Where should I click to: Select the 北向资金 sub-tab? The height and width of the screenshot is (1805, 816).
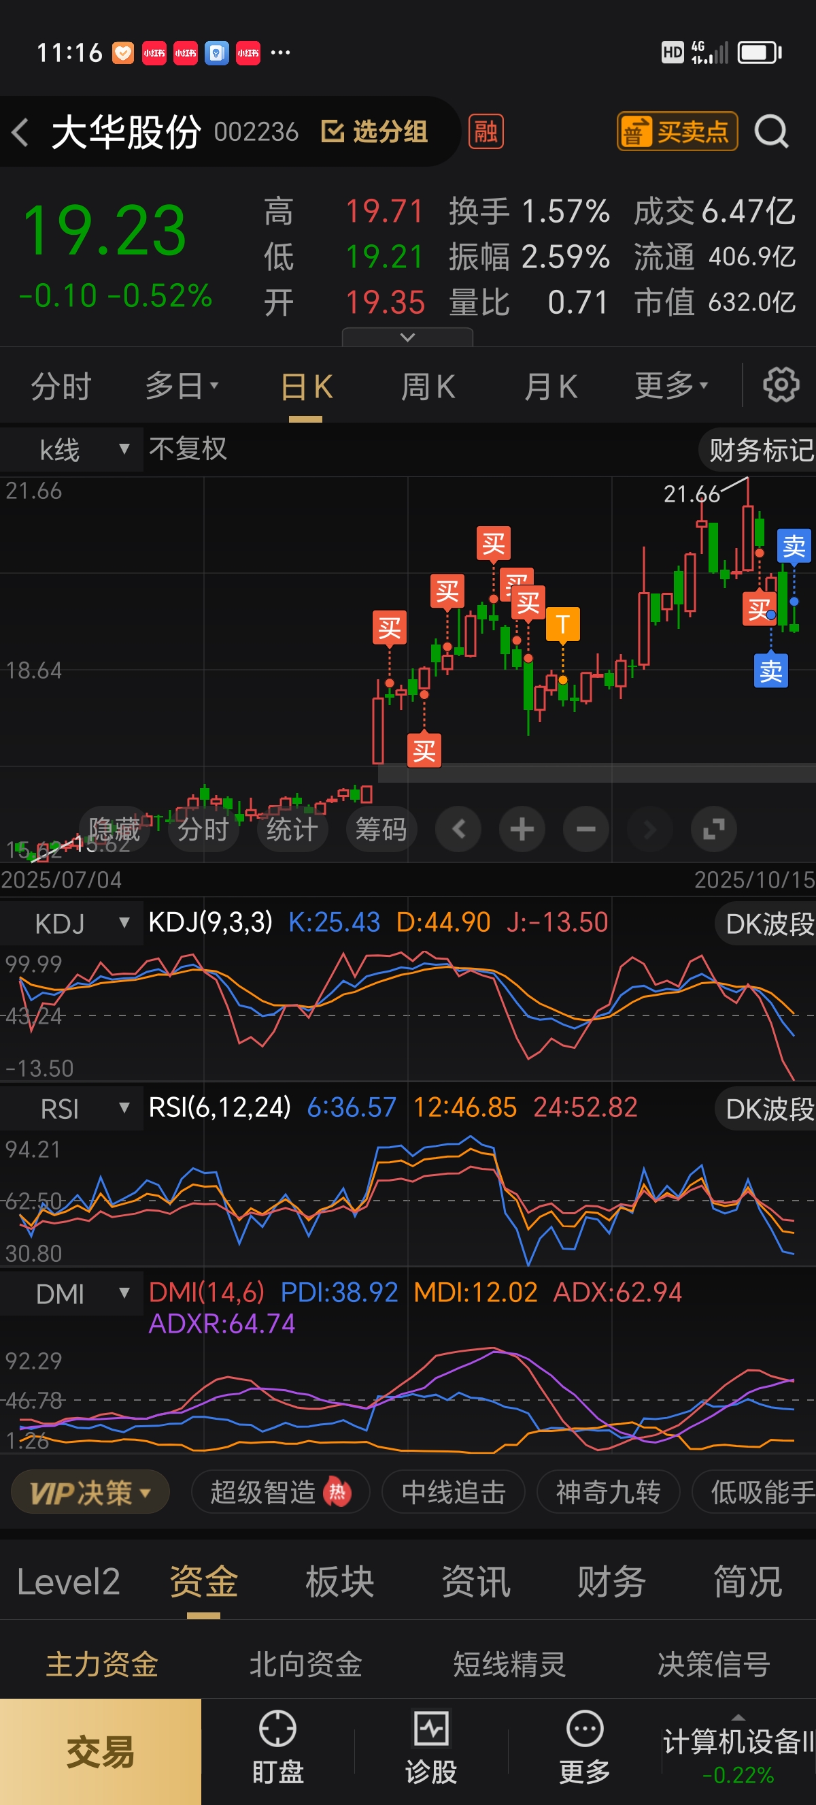(306, 1664)
